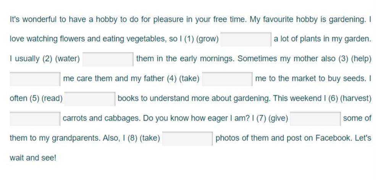Click the hint (take) after number (8)

pyautogui.click(x=150, y=138)
